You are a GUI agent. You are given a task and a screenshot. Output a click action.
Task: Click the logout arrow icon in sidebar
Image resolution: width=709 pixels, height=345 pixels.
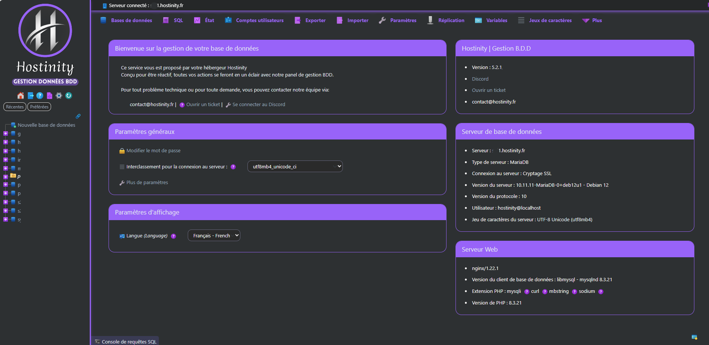[31, 96]
